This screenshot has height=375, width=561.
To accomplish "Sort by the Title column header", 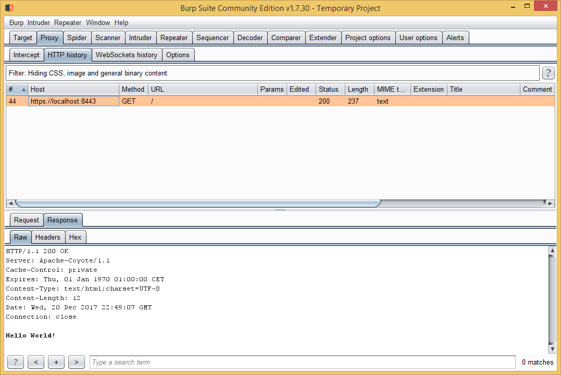I will [483, 90].
